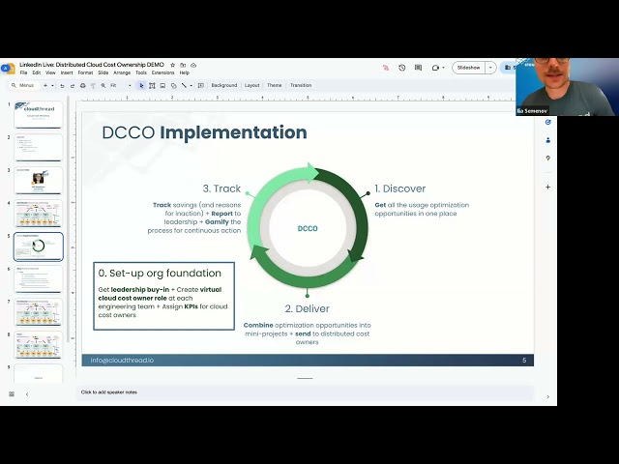Click the Menus search field
Viewport: 619px width, 464px height.
(24, 85)
